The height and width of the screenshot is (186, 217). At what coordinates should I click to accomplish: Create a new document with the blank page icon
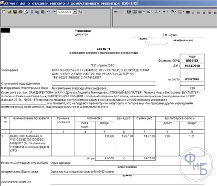[x=4, y=12]
